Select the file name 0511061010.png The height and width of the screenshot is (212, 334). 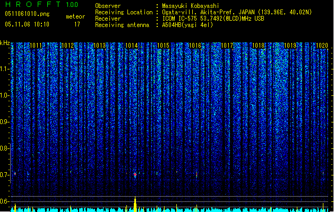click(27, 14)
